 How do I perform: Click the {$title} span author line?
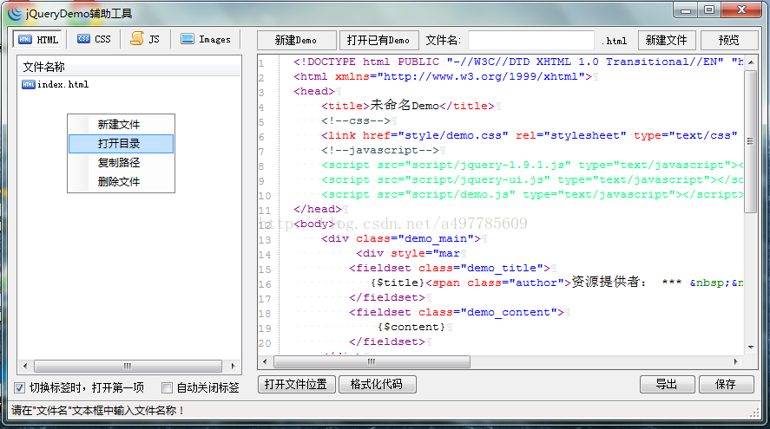(x=556, y=283)
